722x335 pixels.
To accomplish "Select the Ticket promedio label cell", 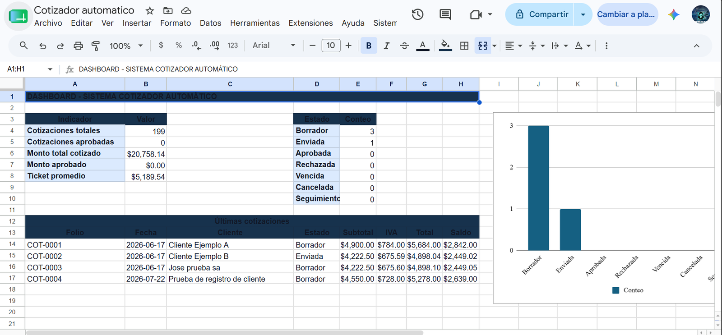I will click(x=75, y=176).
